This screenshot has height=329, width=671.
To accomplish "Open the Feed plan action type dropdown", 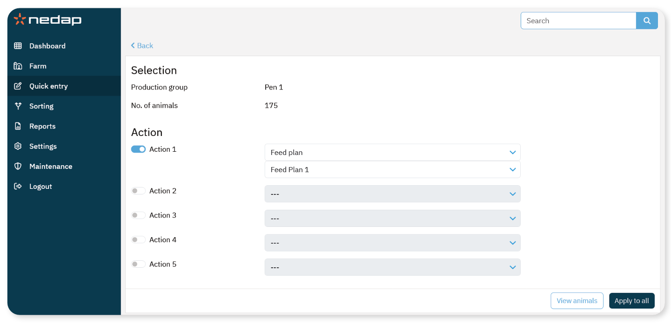I will pos(392,152).
